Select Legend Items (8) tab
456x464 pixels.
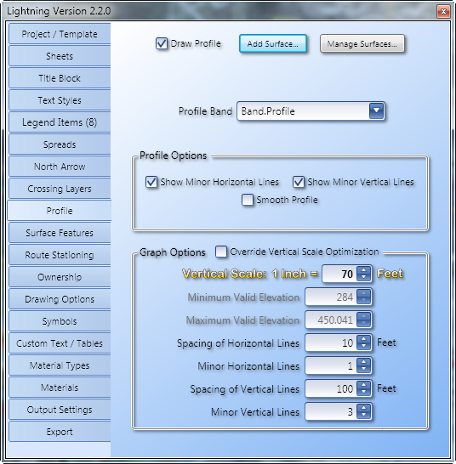(60, 122)
